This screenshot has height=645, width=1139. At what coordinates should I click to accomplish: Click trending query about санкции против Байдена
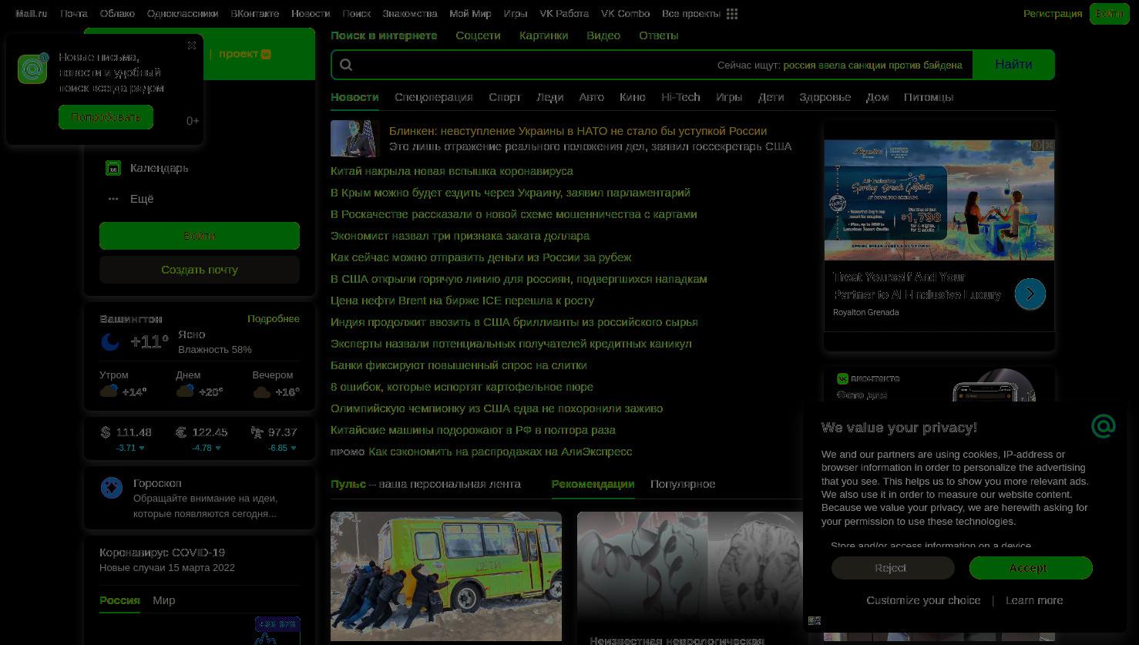point(872,65)
